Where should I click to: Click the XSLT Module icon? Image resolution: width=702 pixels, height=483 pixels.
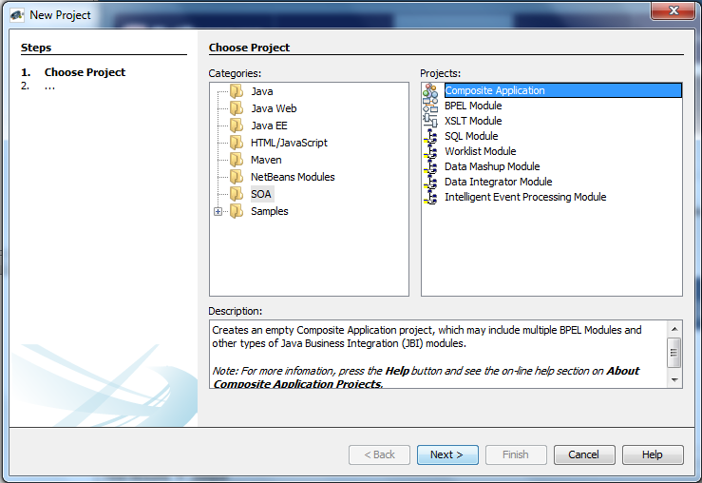[x=430, y=121]
